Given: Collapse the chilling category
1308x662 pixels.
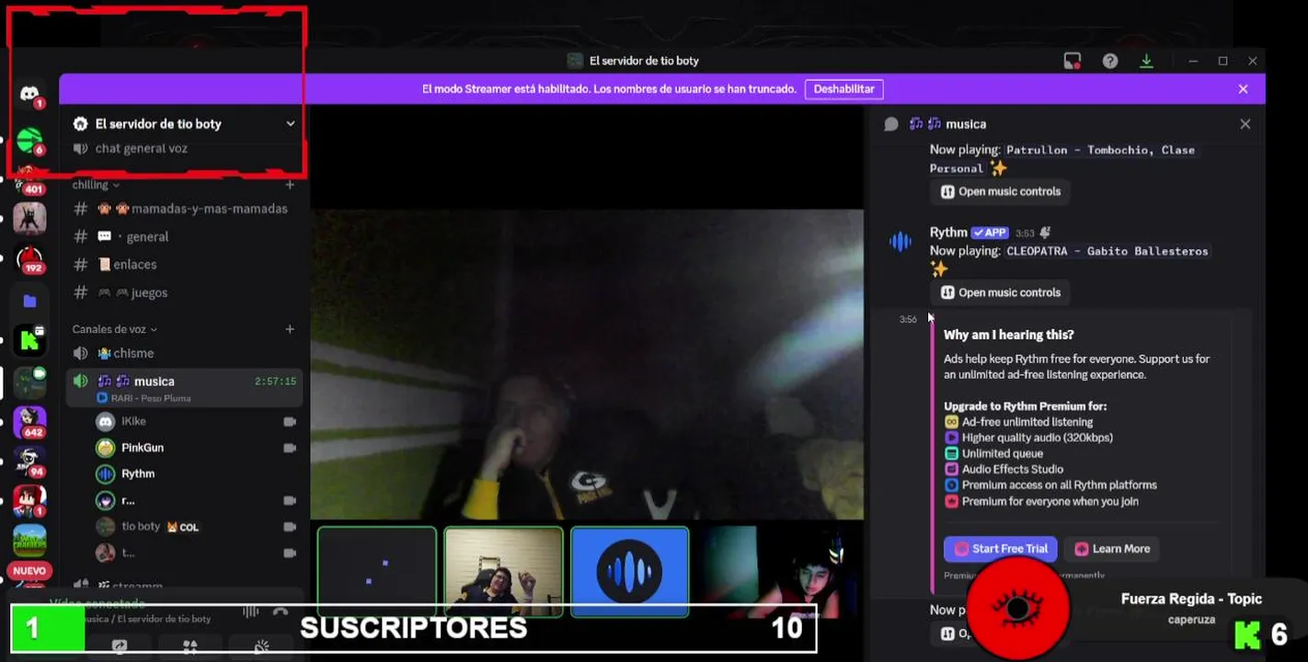Looking at the screenshot, I should (x=97, y=185).
